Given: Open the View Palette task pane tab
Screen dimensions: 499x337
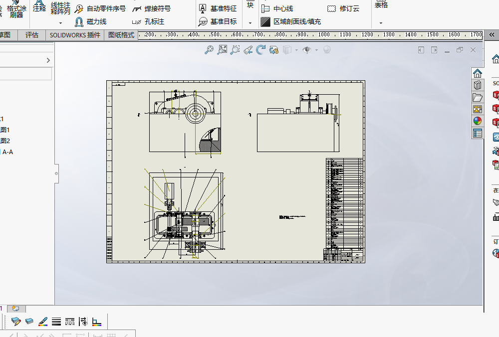Looking at the screenshot, I should coord(478,109).
